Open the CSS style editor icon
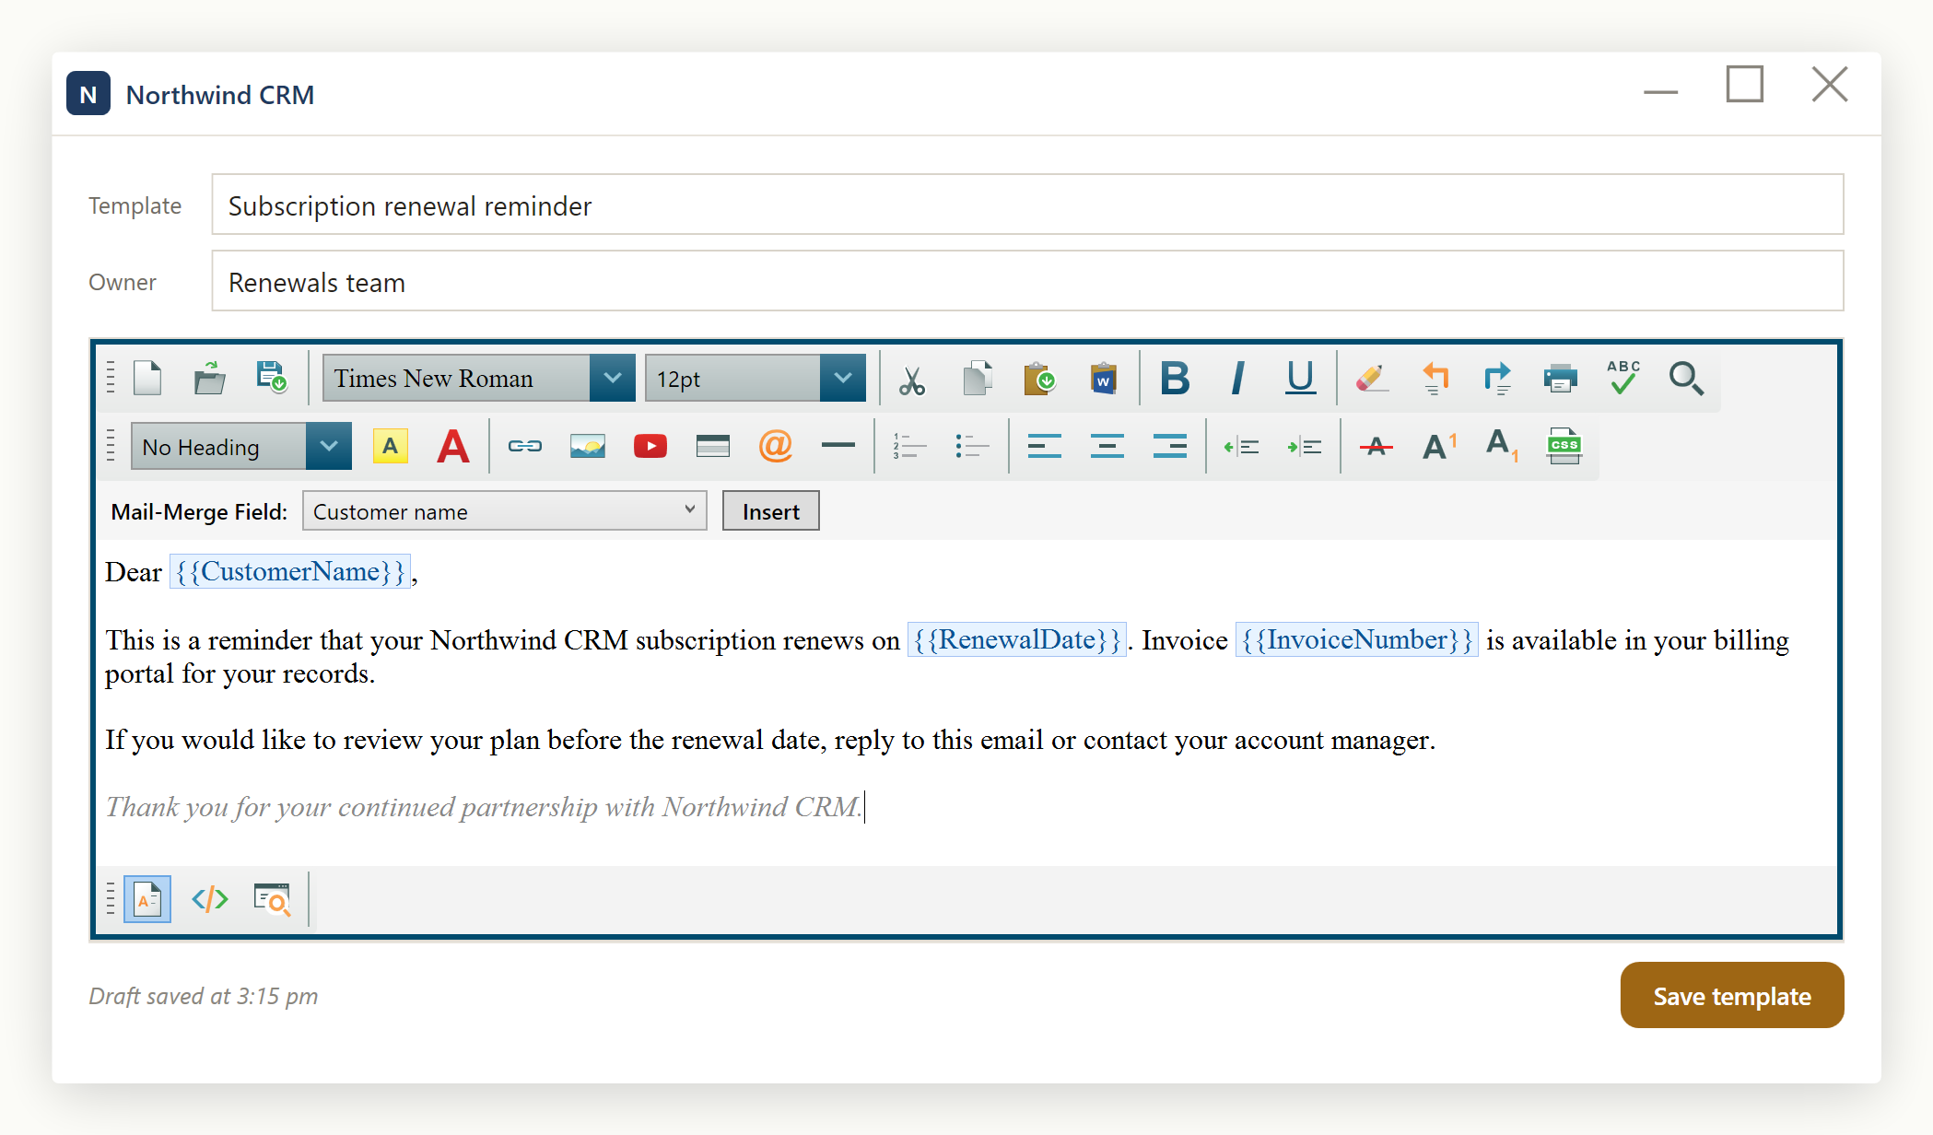The image size is (1933, 1135). point(1564,447)
